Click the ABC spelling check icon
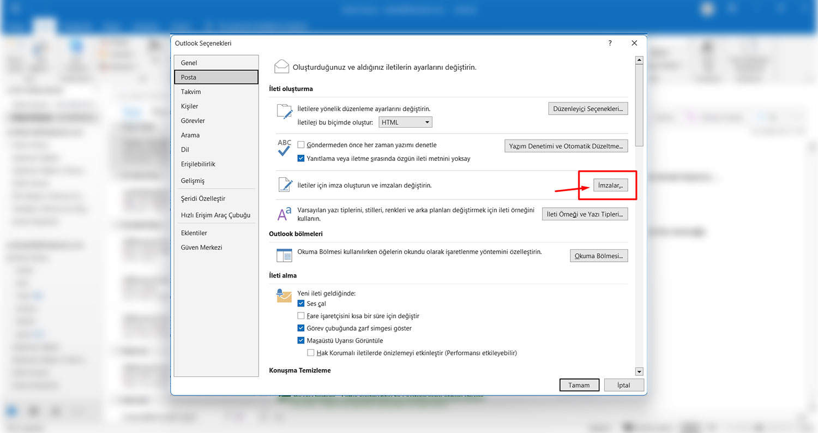 (x=284, y=148)
